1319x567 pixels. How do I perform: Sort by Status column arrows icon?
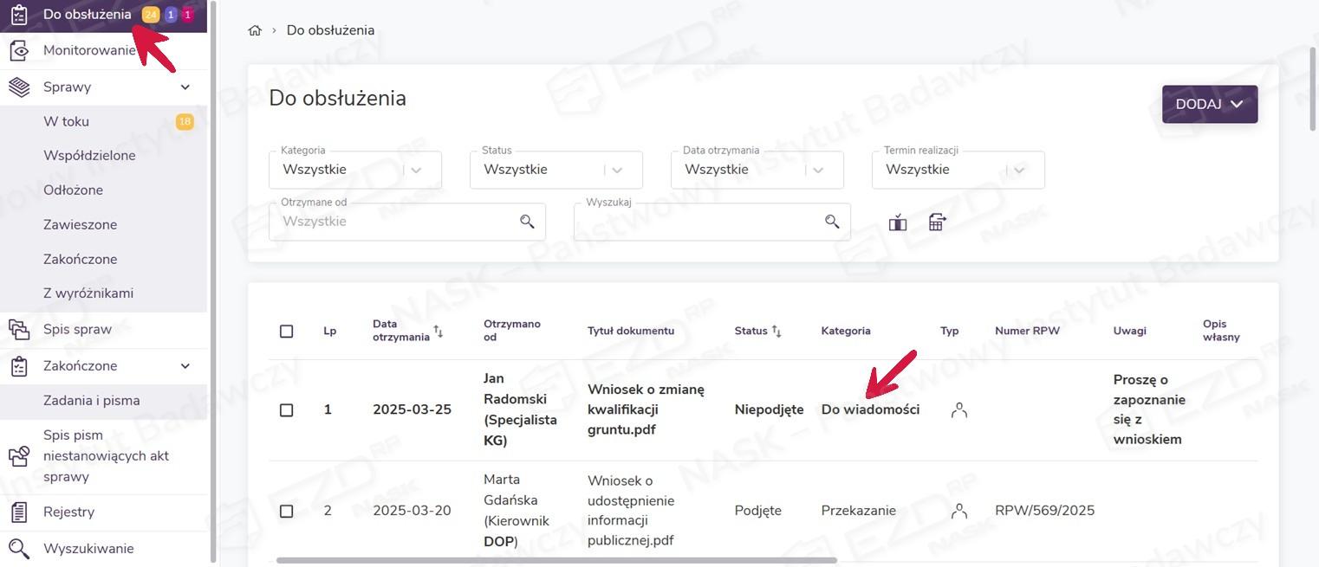pyautogui.click(x=776, y=331)
